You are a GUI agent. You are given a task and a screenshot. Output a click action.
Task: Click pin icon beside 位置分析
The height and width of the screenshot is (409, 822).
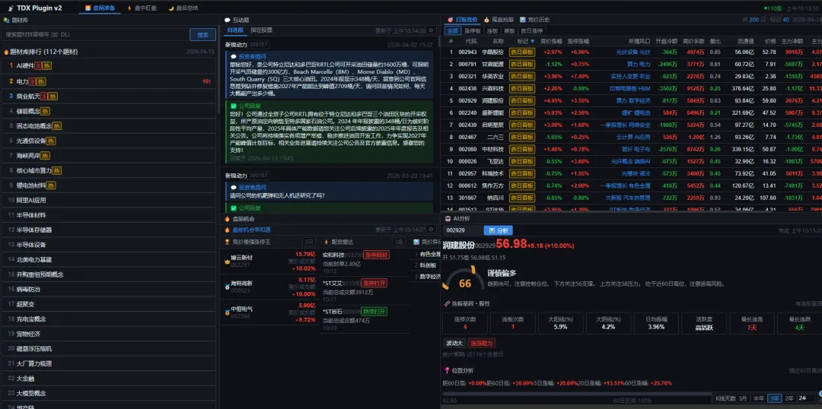pos(447,370)
